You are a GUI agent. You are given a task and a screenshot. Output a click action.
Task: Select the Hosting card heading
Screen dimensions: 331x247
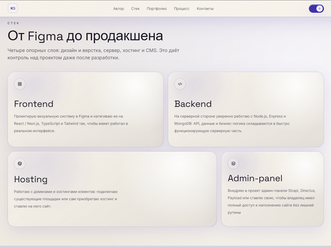tap(31, 179)
